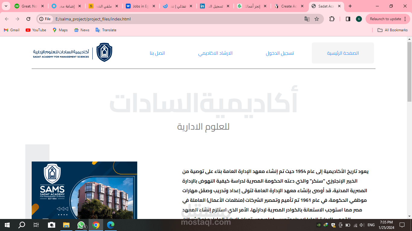
Task: Open All Bookmarks folder
Action: coord(393,30)
